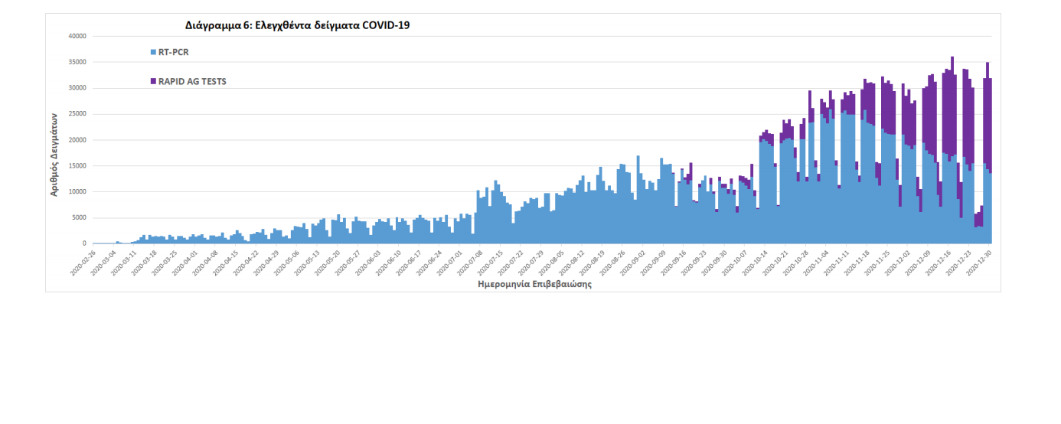The image size is (1061, 424).
Task: Click the 10000 y-axis tick label
Action: 77,192
